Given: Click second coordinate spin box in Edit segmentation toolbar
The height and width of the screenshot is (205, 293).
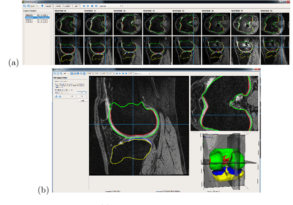Looking at the screenshot, I should [98, 74].
